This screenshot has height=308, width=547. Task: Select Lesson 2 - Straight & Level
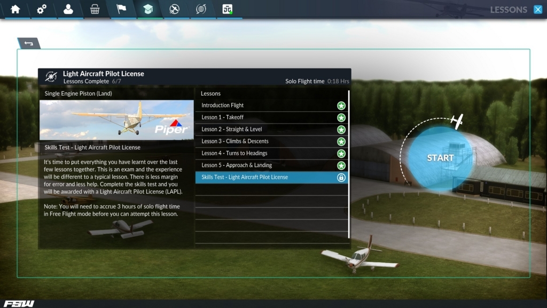[x=272, y=129]
